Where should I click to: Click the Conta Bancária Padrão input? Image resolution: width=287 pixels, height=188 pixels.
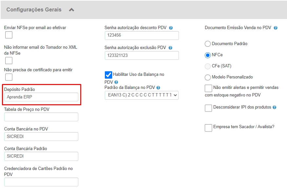click(41, 156)
